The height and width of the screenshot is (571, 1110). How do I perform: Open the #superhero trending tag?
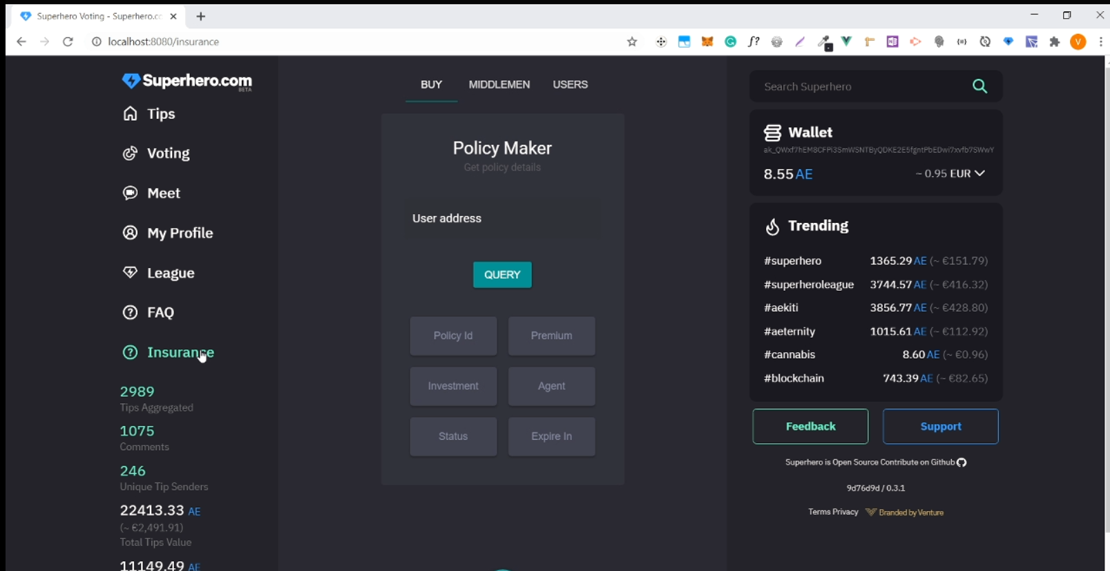pyautogui.click(x=793, y=261)
